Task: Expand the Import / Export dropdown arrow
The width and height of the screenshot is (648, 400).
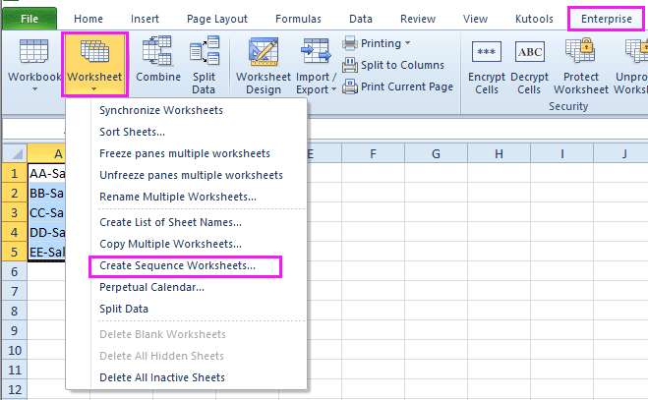Action: [x=333, y=89]
